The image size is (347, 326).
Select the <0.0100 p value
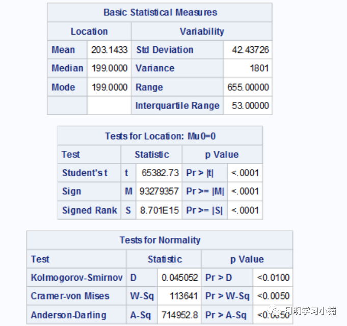pos(273,278)
